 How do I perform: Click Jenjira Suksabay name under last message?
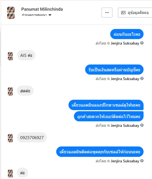click(125, 161)
